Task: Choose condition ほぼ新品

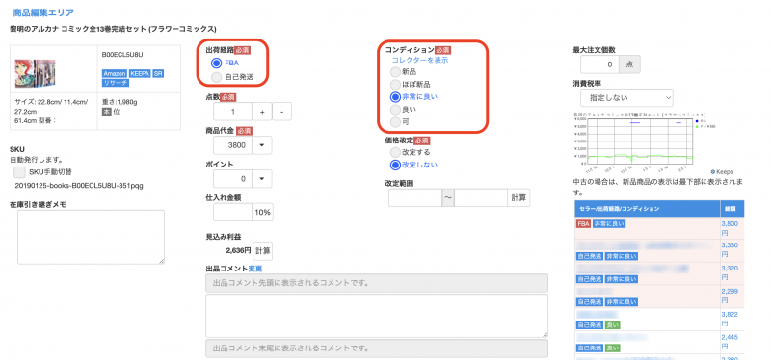Action: tap(395, 84)
